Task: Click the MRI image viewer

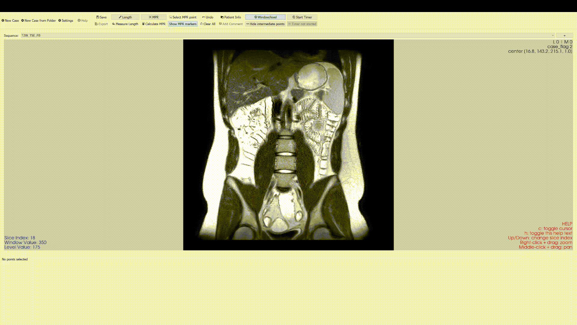Action: 288,145
